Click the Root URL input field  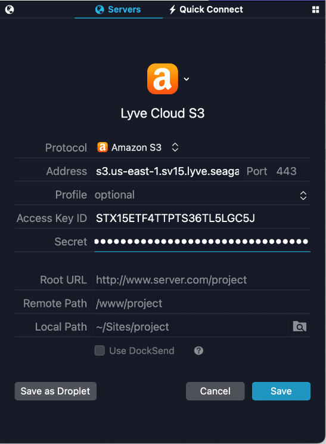pos(202,280)
